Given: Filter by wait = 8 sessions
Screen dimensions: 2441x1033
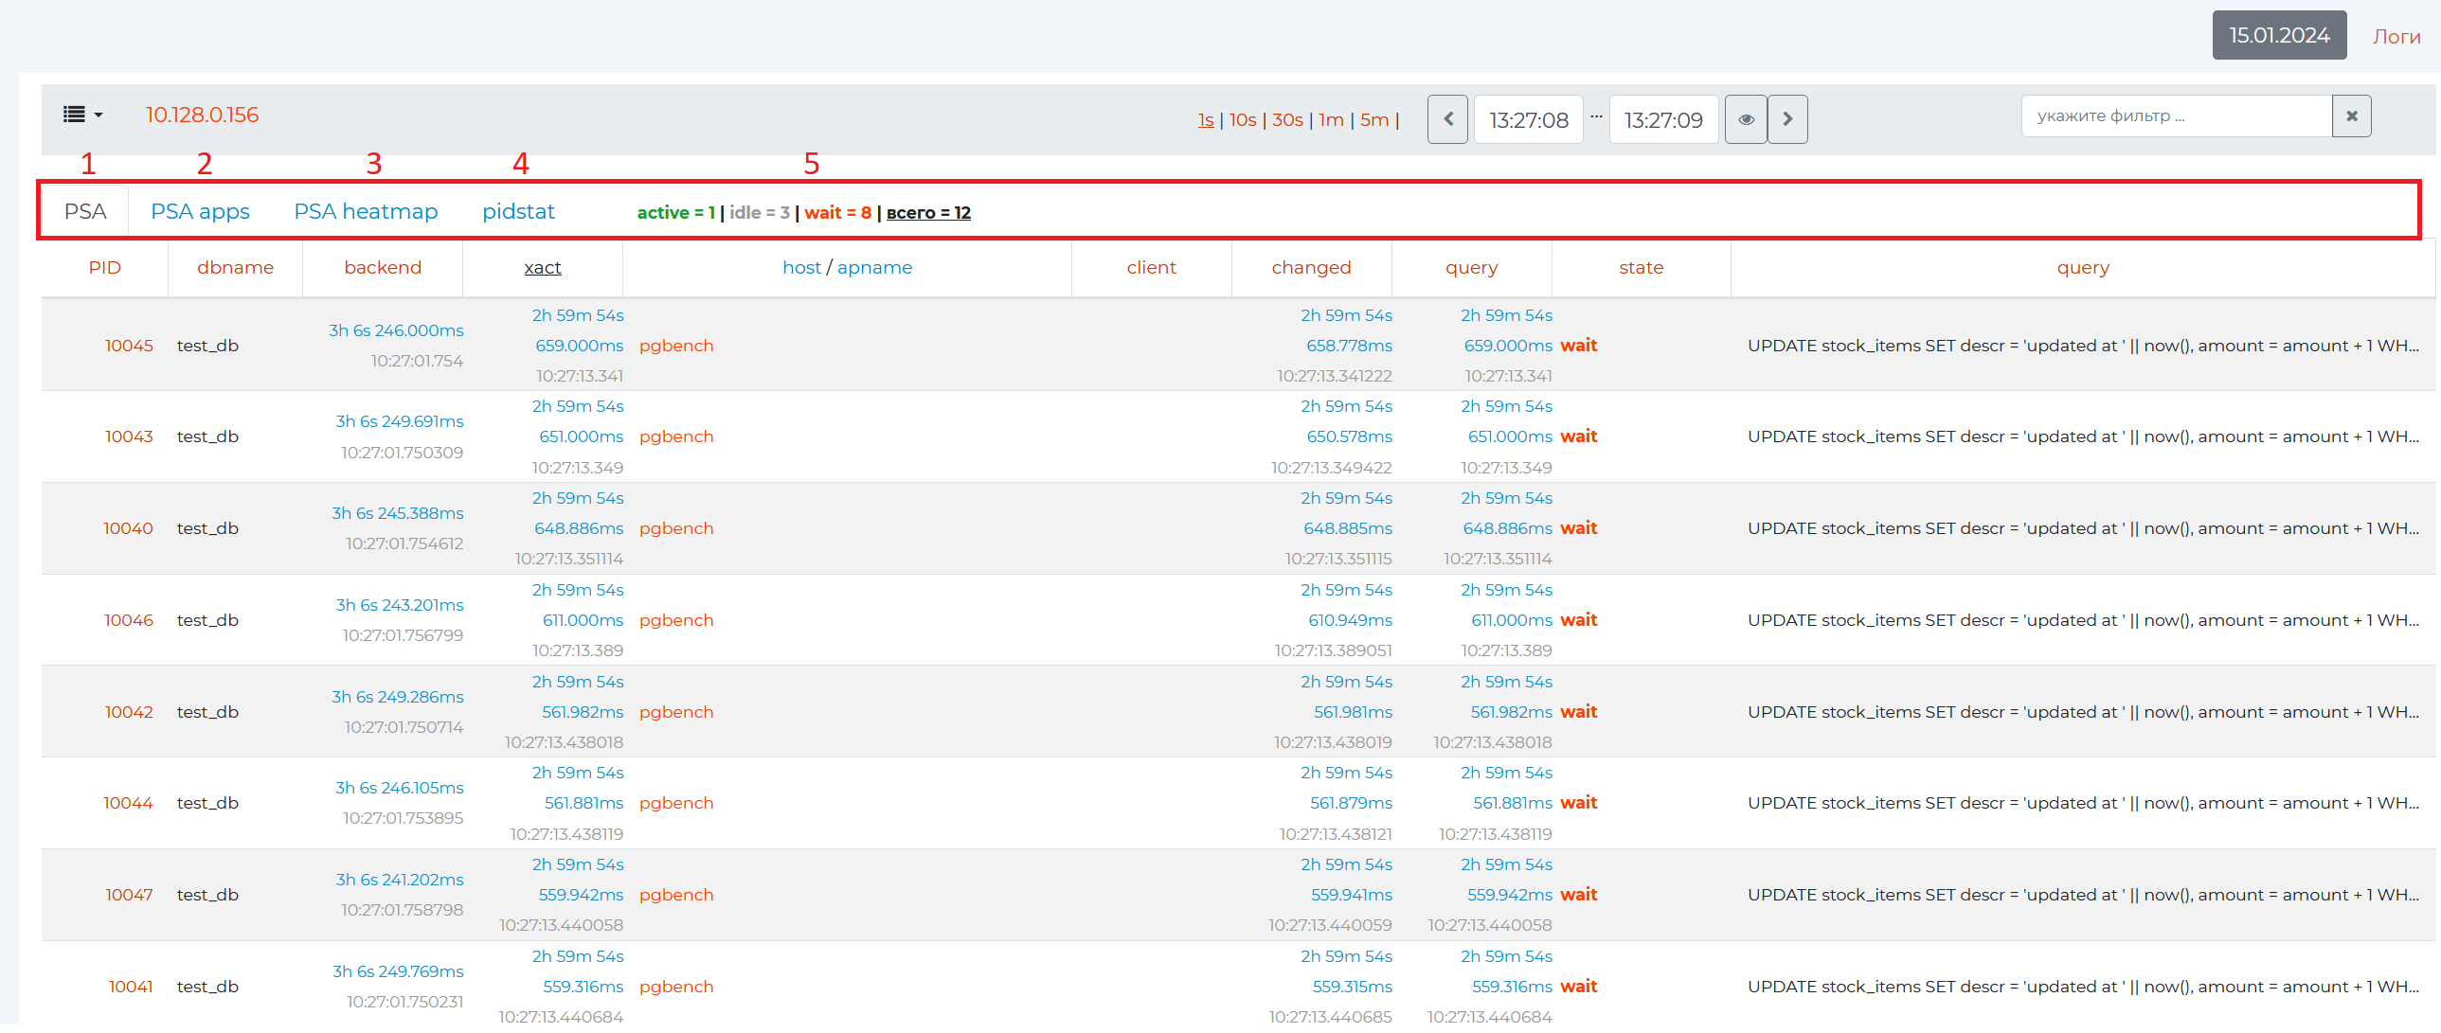Looking at the screenshot, I should pos(837,212).
